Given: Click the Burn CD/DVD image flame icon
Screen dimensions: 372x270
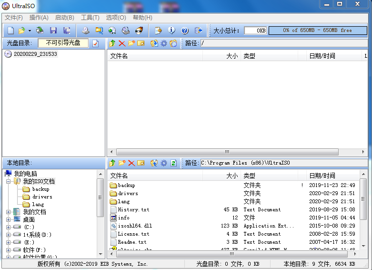Looking at the screenshot, I should coord(139,31).
